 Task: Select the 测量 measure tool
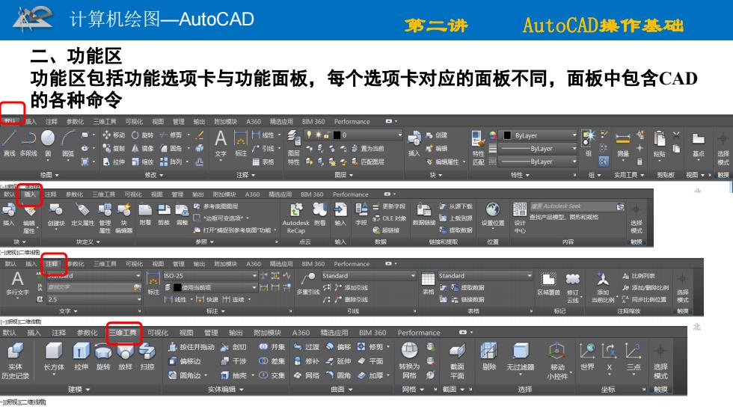pos(622,144)
